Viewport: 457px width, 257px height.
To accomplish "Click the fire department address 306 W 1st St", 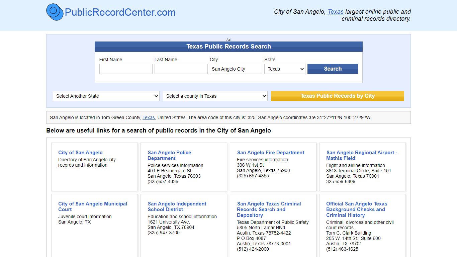I will pos(250,165).
